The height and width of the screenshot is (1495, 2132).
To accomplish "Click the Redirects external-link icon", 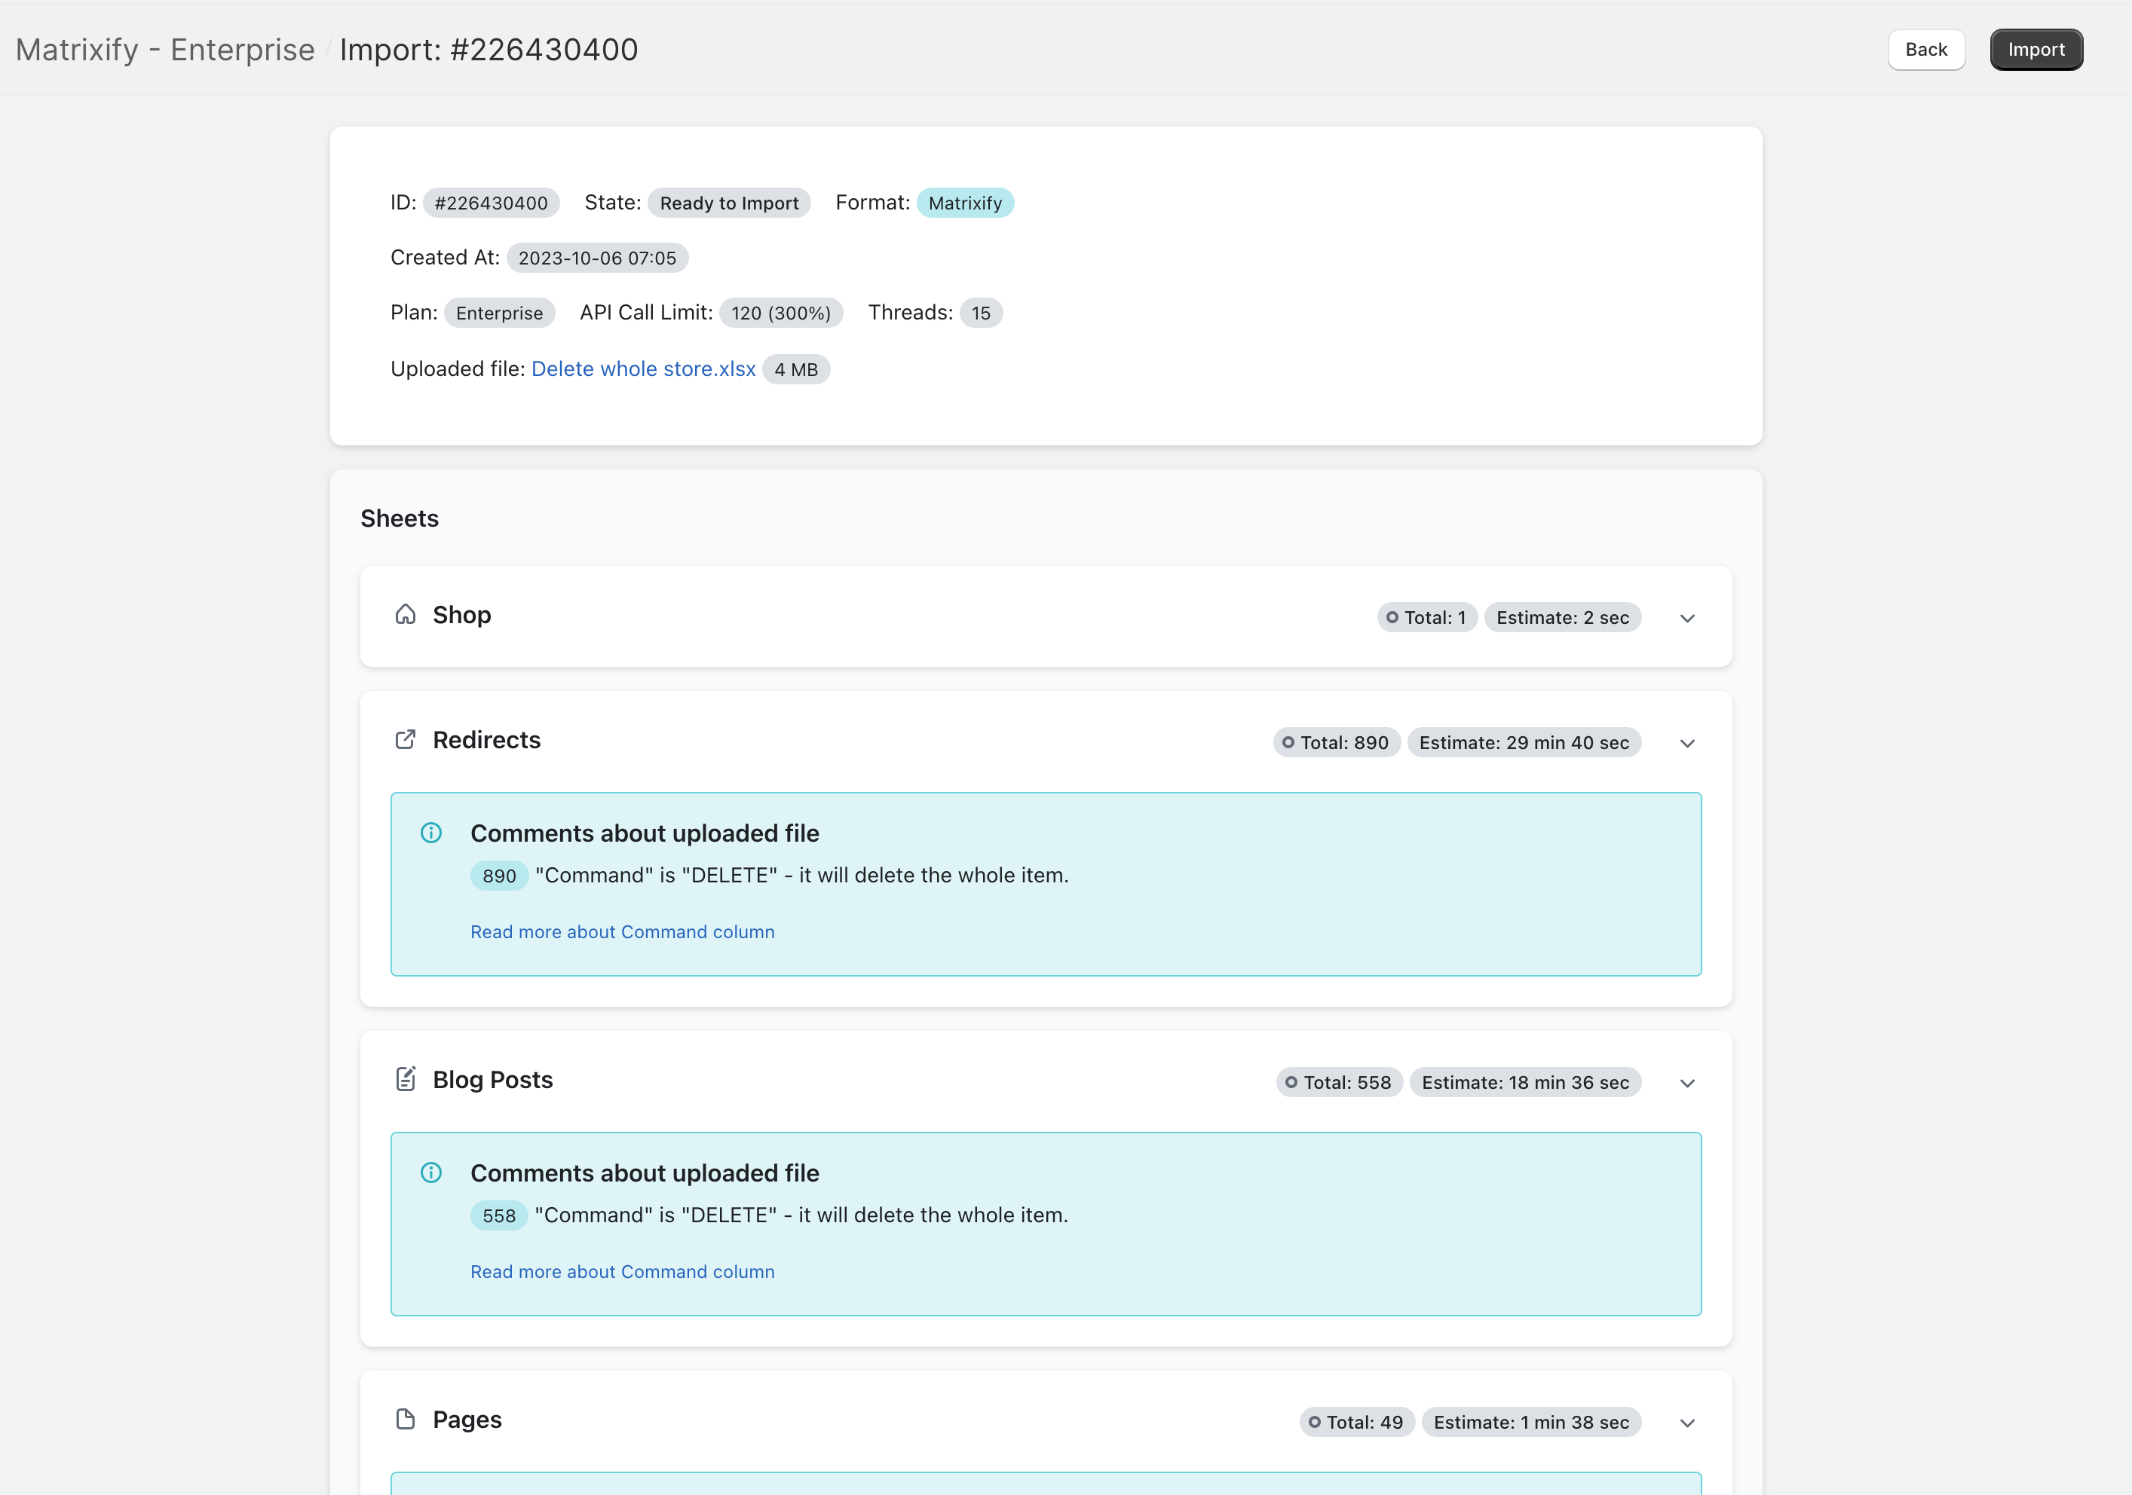I will [406, 740].
